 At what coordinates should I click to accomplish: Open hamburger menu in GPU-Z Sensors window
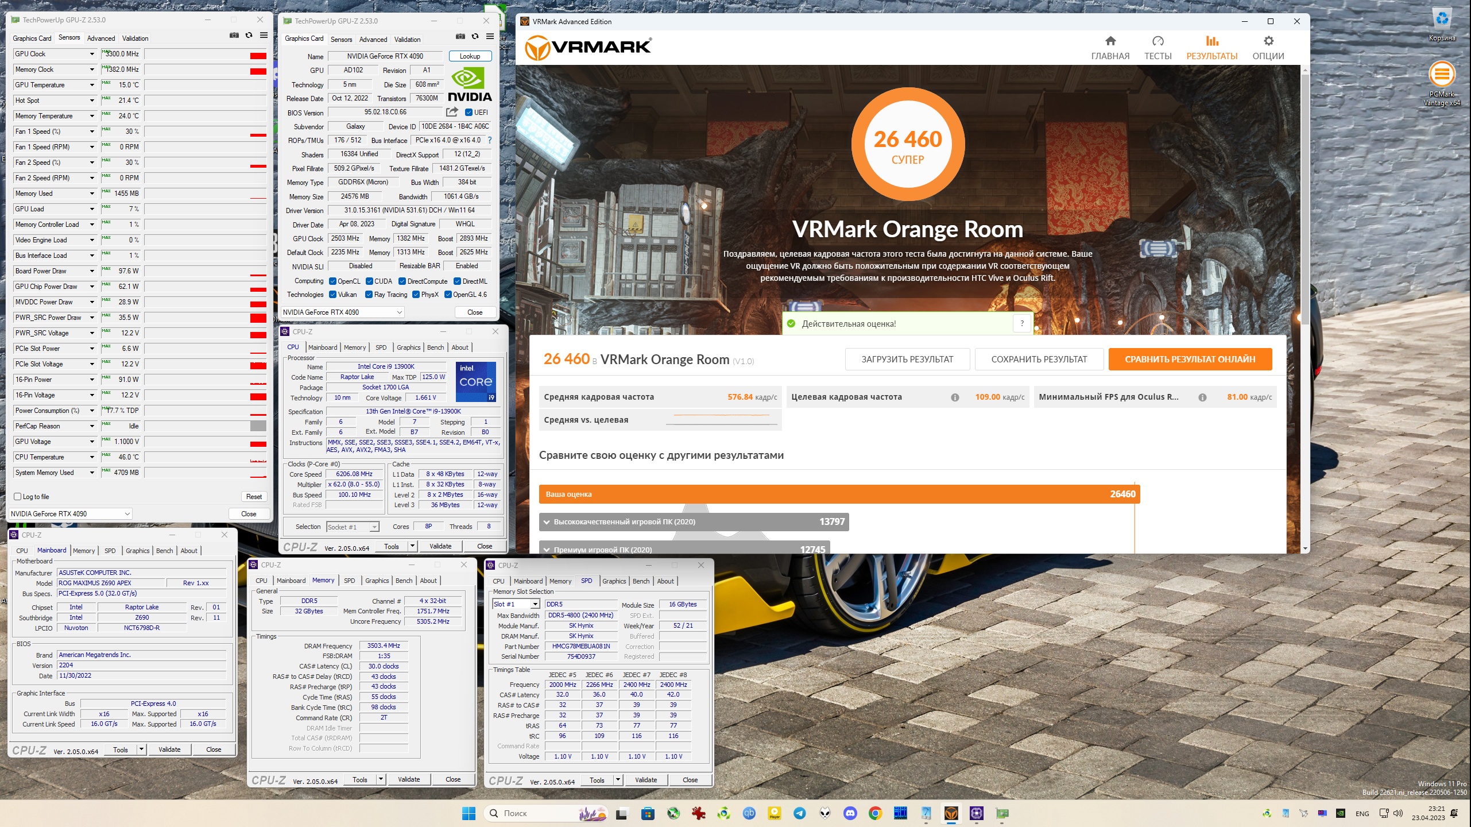point(264,36)
